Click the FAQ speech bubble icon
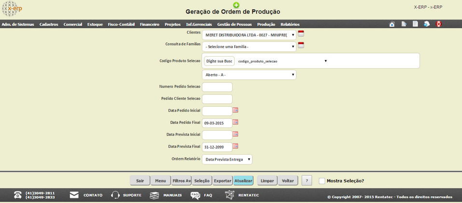This screenshot has height=203, width=462. point(196,195)
